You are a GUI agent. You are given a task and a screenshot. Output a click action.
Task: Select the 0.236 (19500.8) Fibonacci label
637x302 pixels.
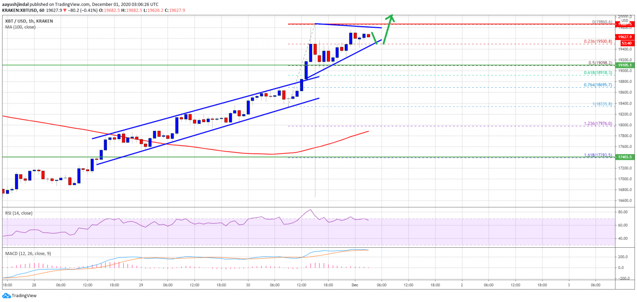pos(598,42)
